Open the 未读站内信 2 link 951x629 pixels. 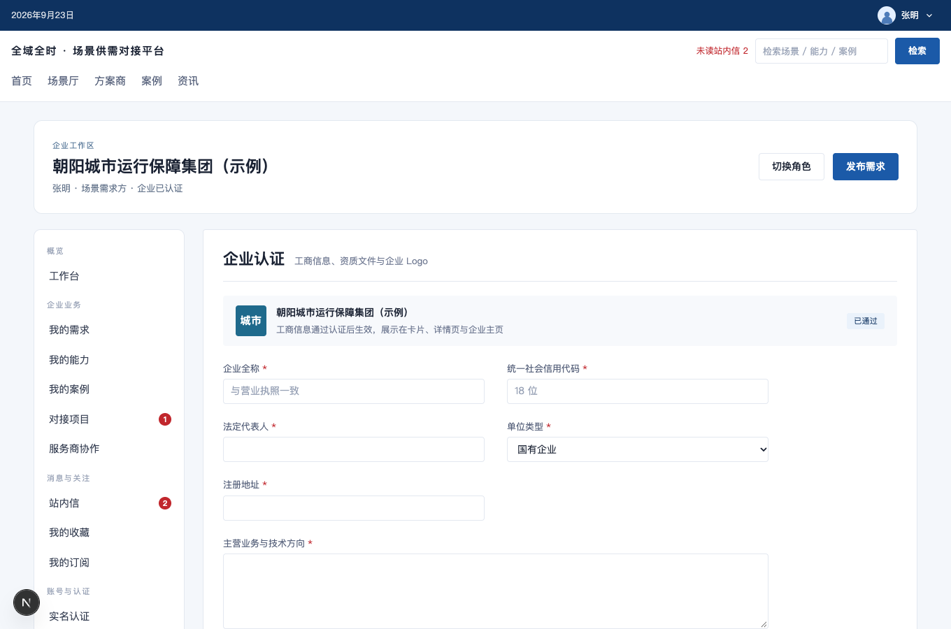click(722, 51)
